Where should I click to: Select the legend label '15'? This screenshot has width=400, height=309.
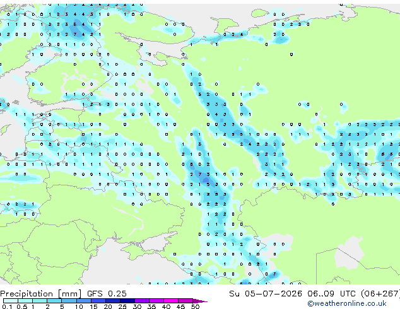[93, 306]
